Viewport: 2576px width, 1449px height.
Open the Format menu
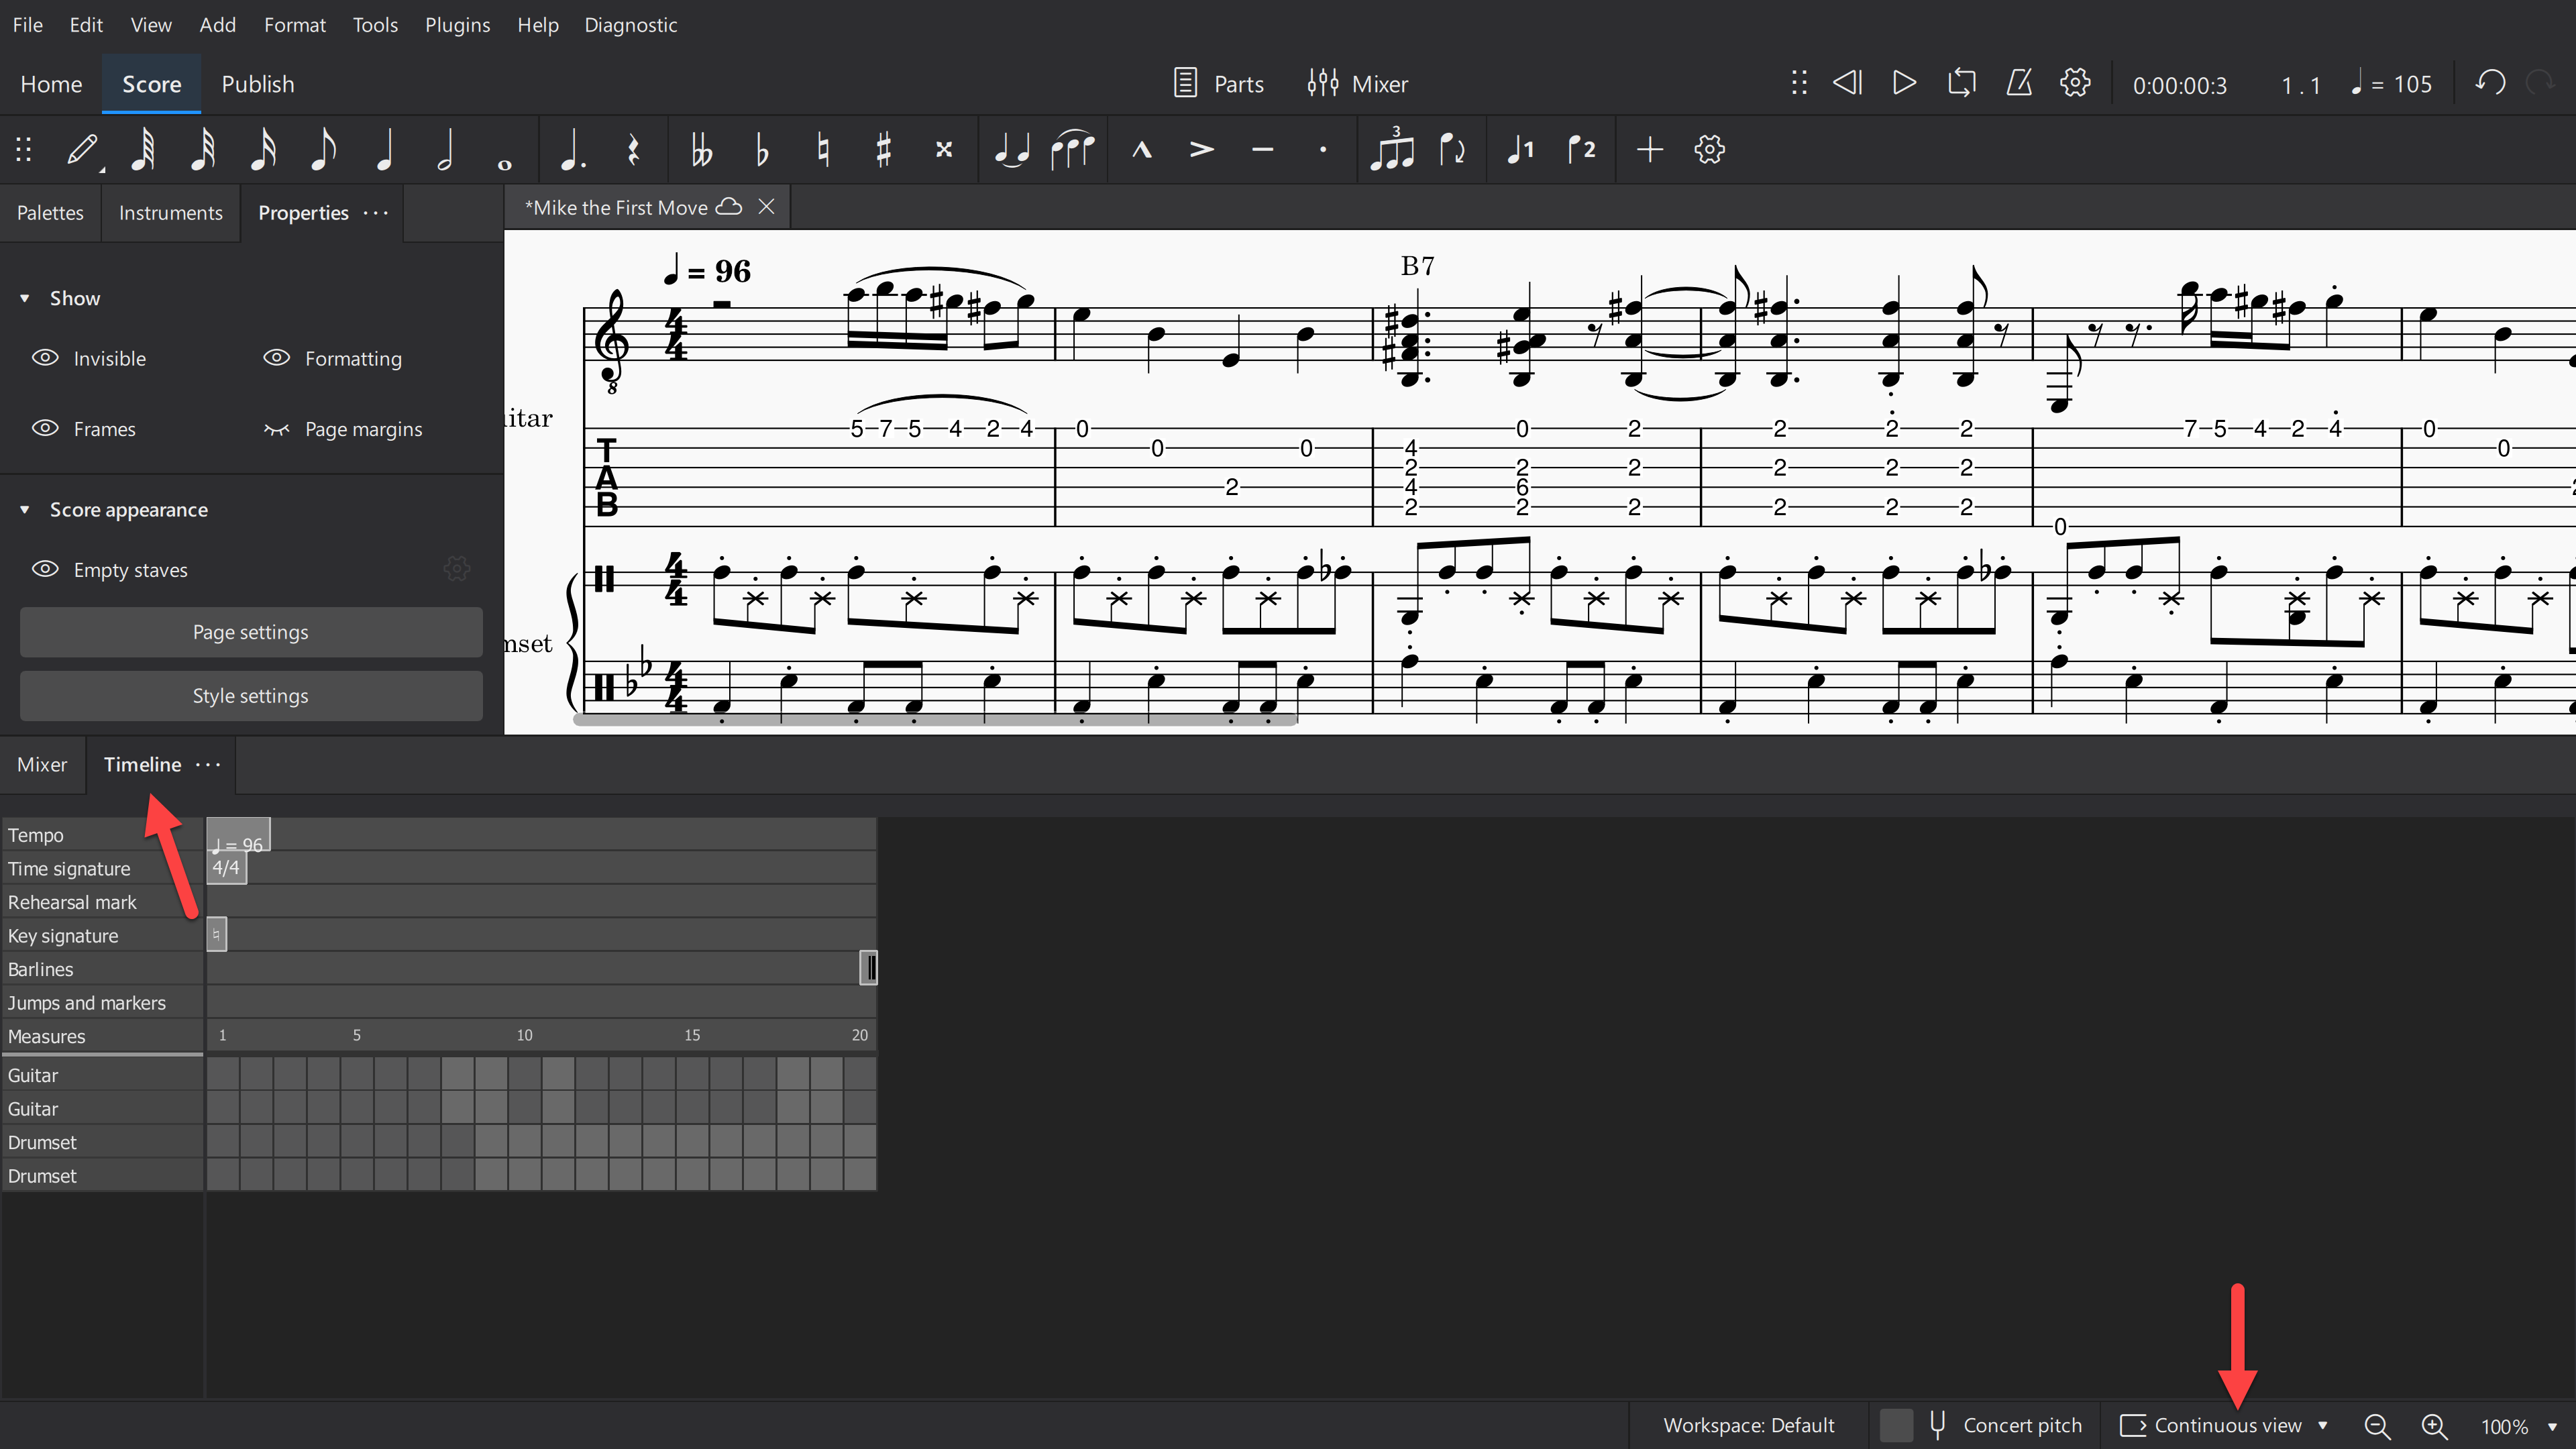[294, 24]
